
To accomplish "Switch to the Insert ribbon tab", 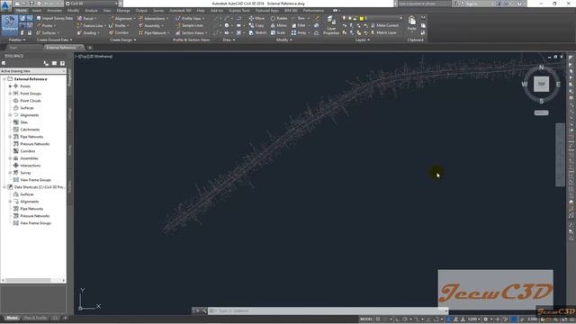I will pos(37,10).
